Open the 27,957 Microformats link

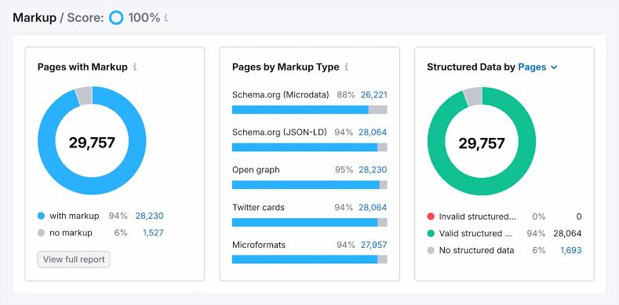pyautogui.click(x=374, y=245)
